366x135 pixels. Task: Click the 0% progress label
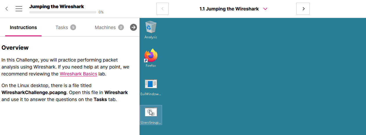101,12
